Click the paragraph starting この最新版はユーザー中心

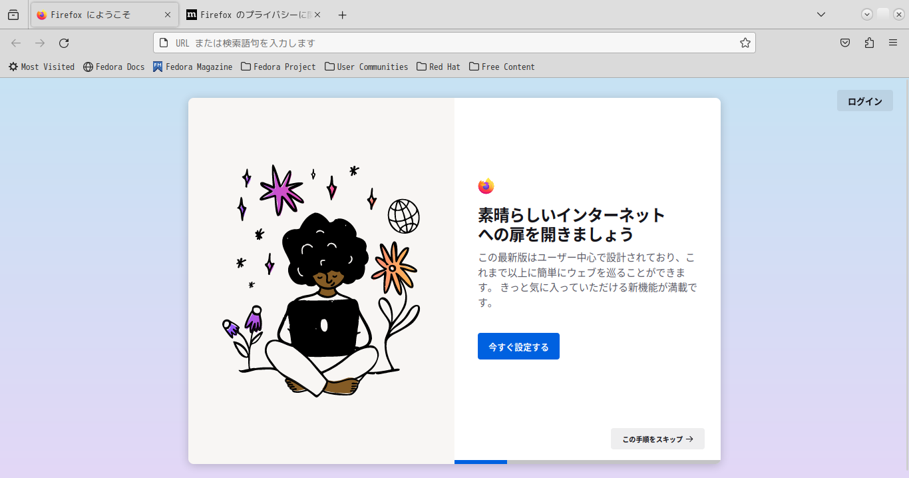pyautogui.click(x=588, y=280)
